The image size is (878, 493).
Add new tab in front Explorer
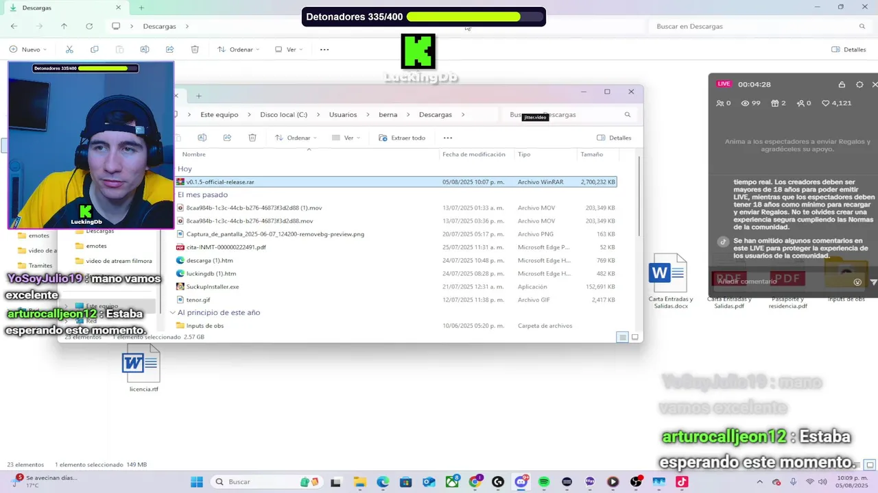(199, 96)
